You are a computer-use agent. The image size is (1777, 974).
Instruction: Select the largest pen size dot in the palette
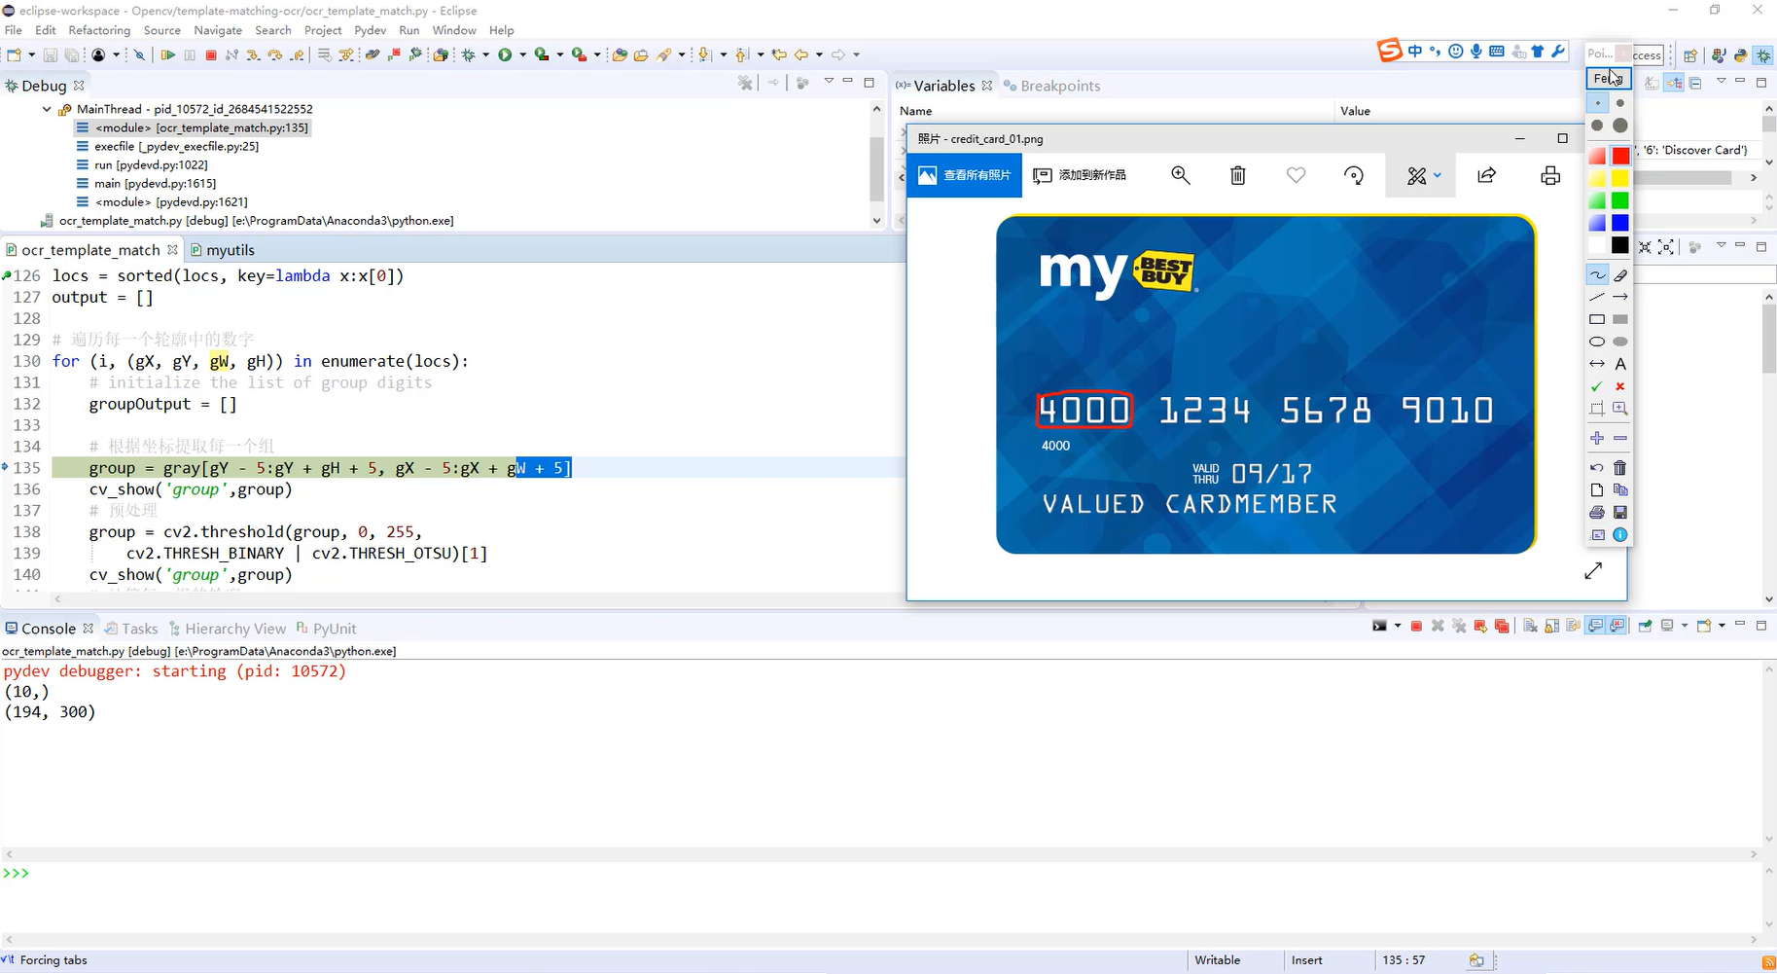[1620, 126]
